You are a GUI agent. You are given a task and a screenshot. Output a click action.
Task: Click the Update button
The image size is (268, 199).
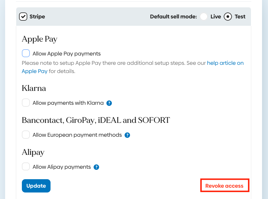(36, 186)
